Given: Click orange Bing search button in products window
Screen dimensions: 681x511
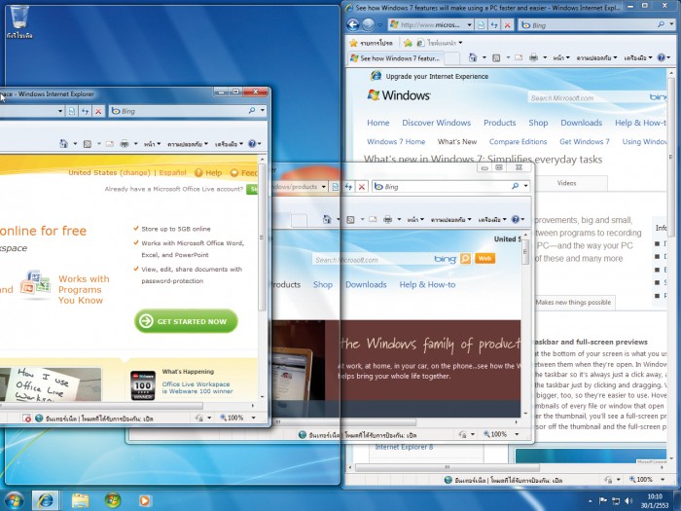Looking at the screenshot, I should pos(465,259).
